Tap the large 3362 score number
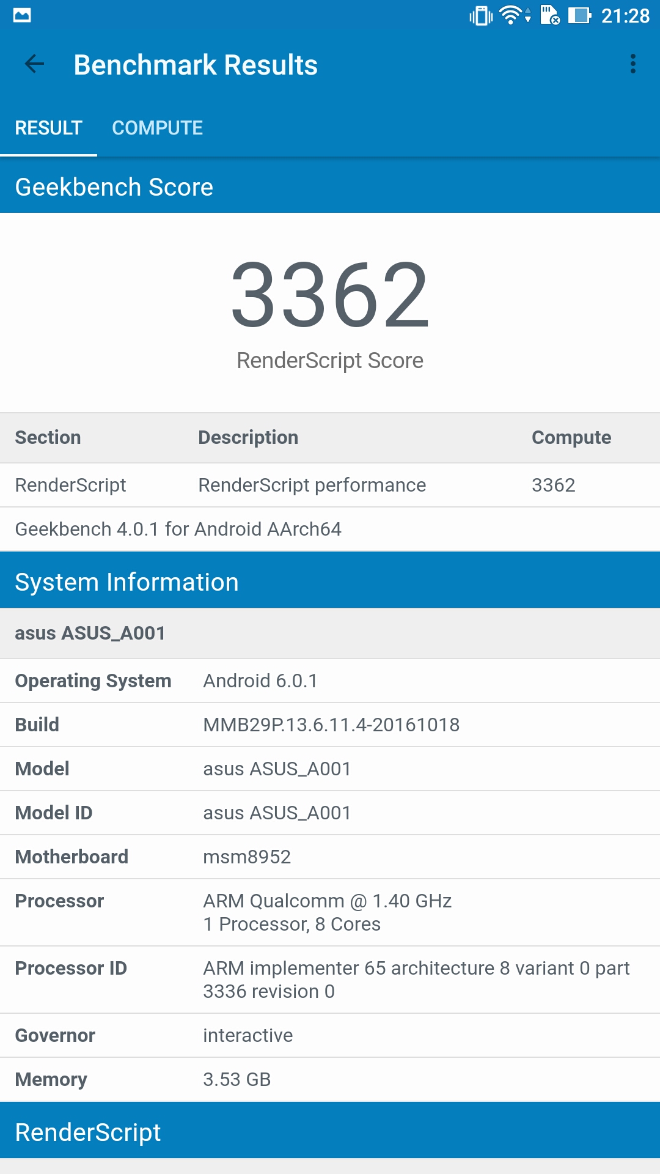This screenshot has width=660, height=1174. [330, 295]
